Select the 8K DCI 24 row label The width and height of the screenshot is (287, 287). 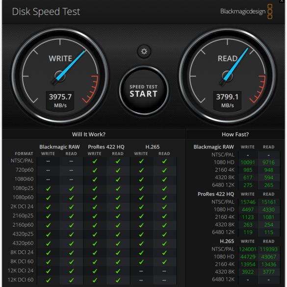click(x=22, y=252)
